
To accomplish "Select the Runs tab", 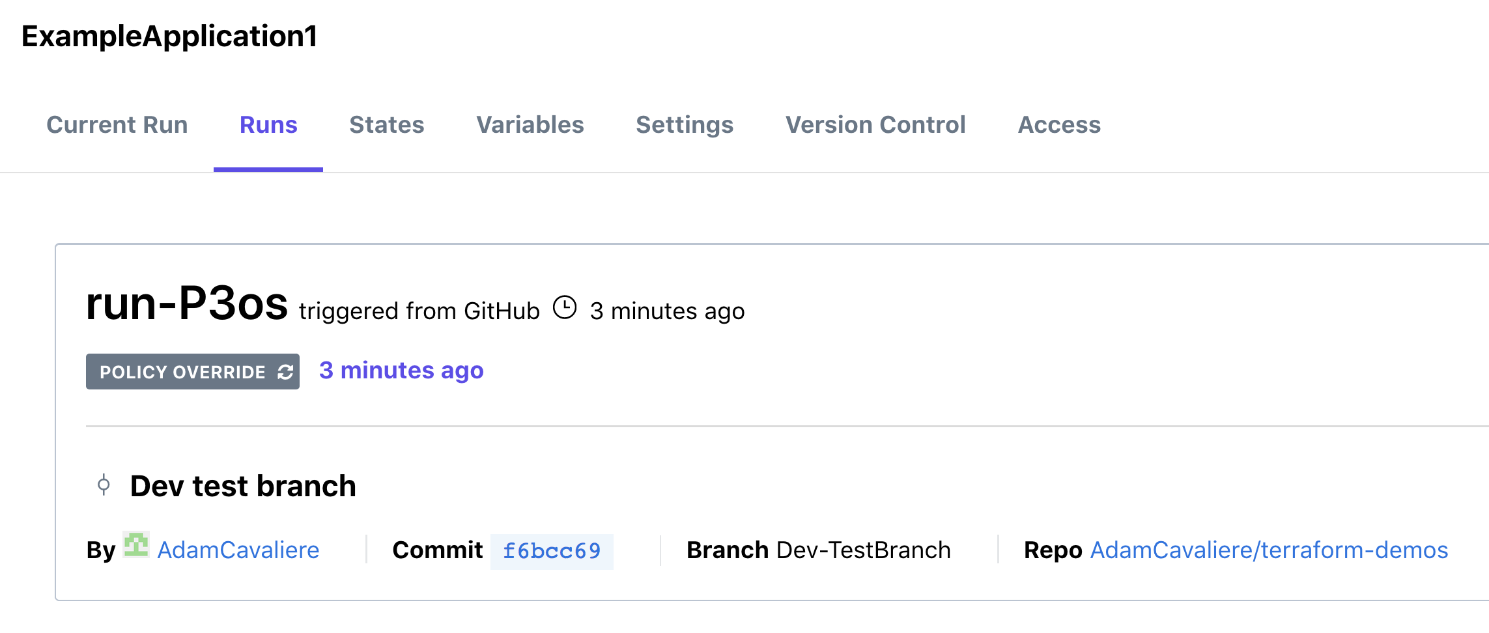I will pos(268,125).
